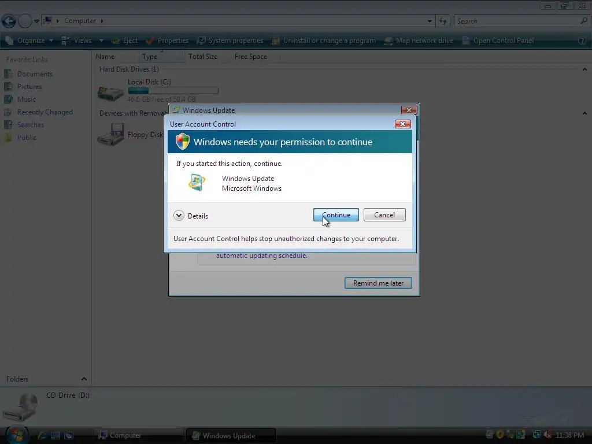Click the Windows Update program icon
Viewport: 592px width, 444px height.
point(197,183)
